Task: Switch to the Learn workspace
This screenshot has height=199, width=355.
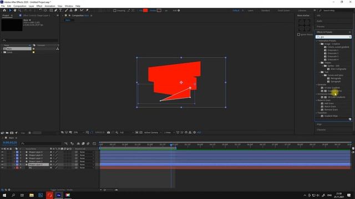Action: (250, 11)
